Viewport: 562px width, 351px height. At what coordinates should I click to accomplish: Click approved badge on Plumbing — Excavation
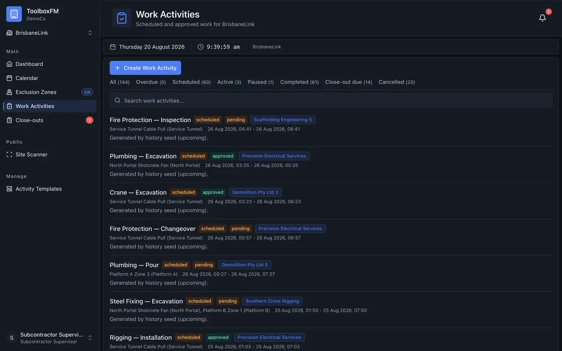coord(223,156)
